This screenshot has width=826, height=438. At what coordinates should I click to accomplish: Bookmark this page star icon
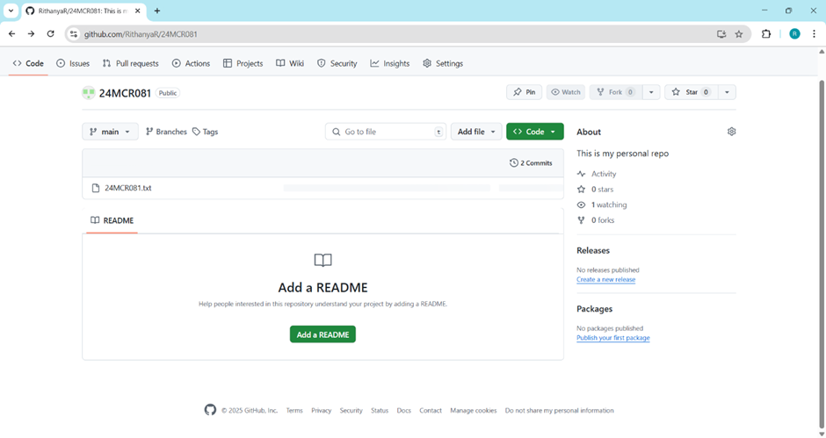pyautogui.click(x=738, y=33)
